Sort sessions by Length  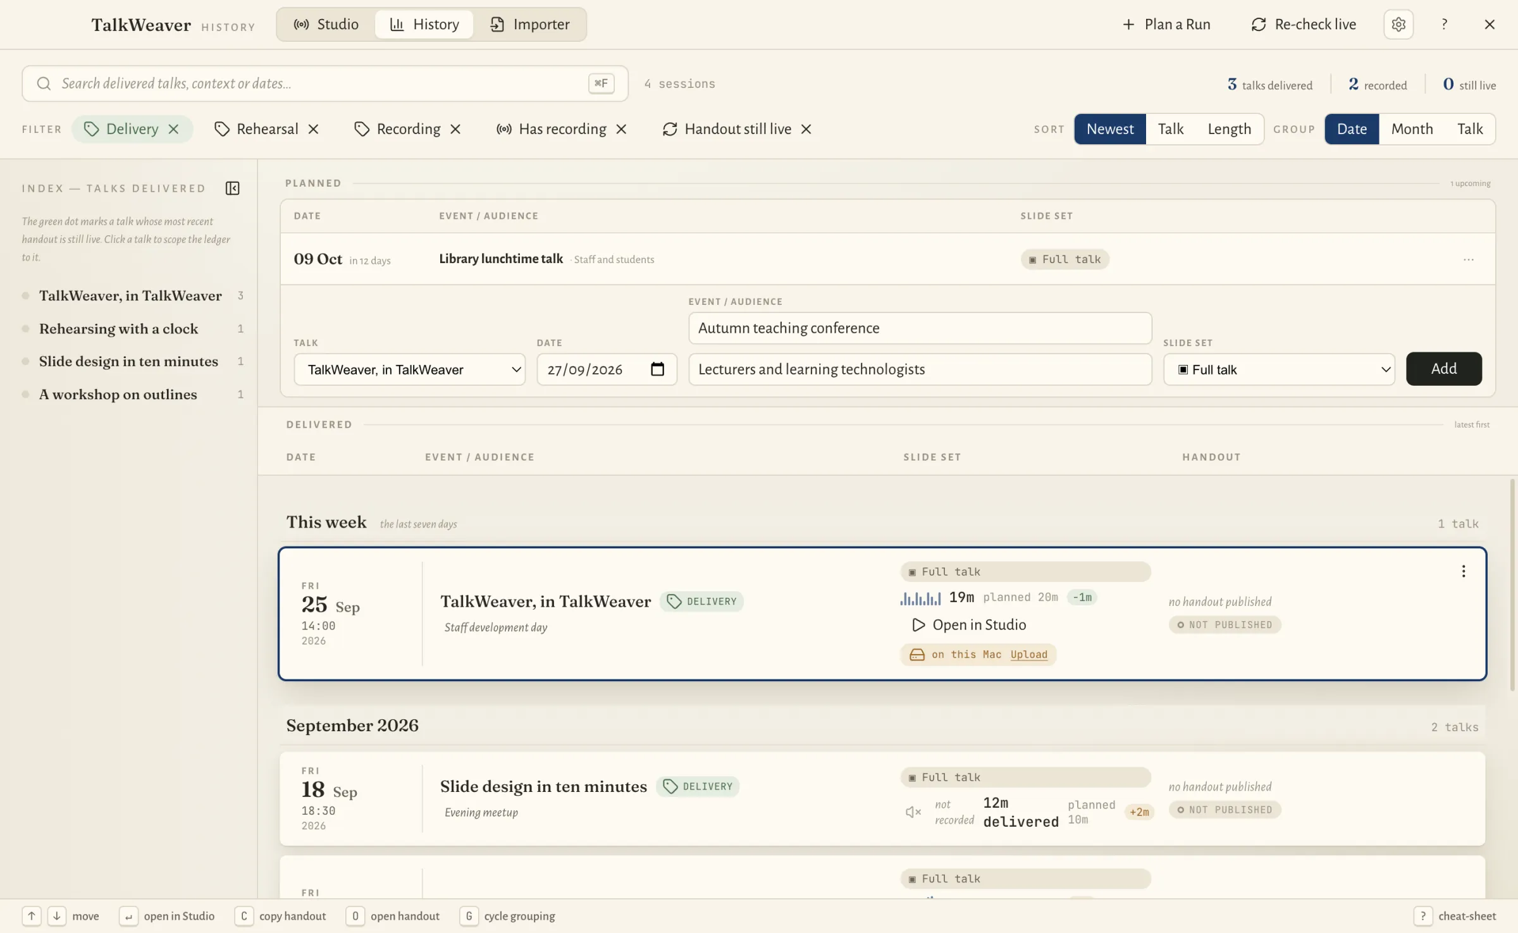tap(1229, 129)
